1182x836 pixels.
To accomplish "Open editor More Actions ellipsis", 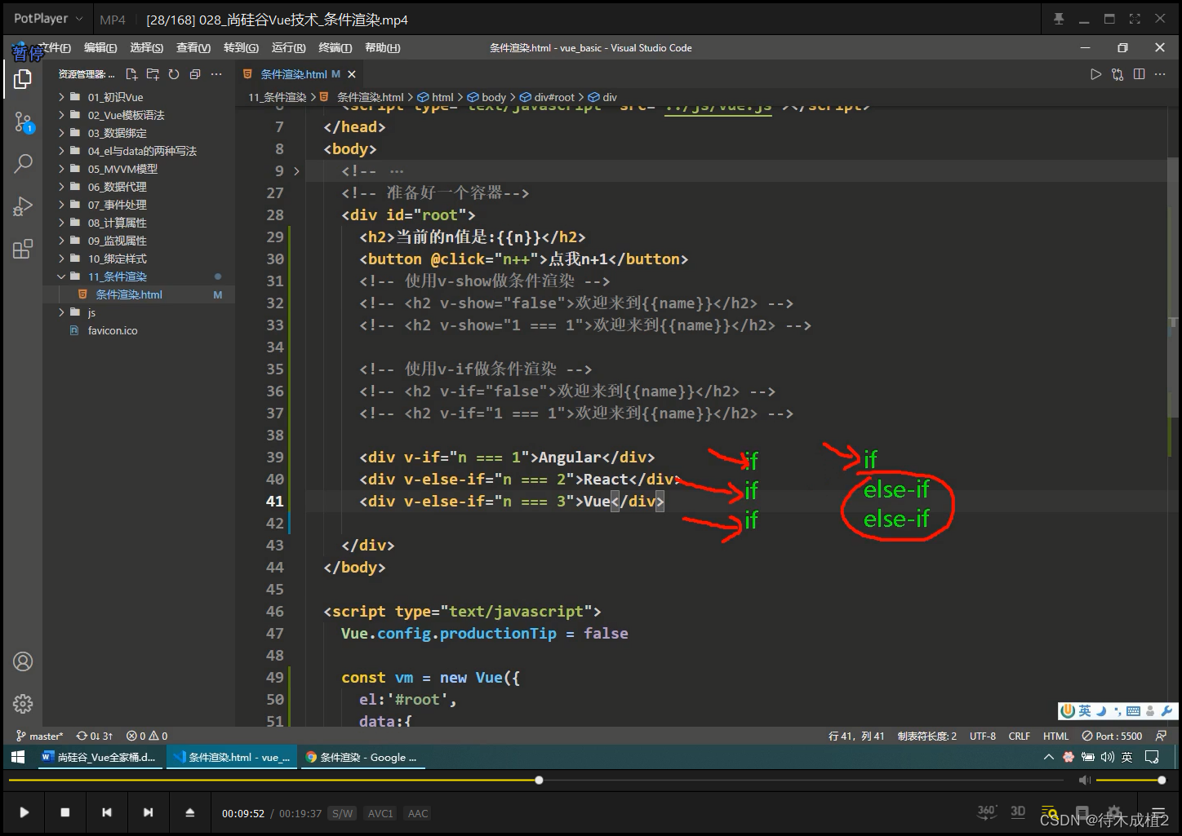I will coord(1161,74).
